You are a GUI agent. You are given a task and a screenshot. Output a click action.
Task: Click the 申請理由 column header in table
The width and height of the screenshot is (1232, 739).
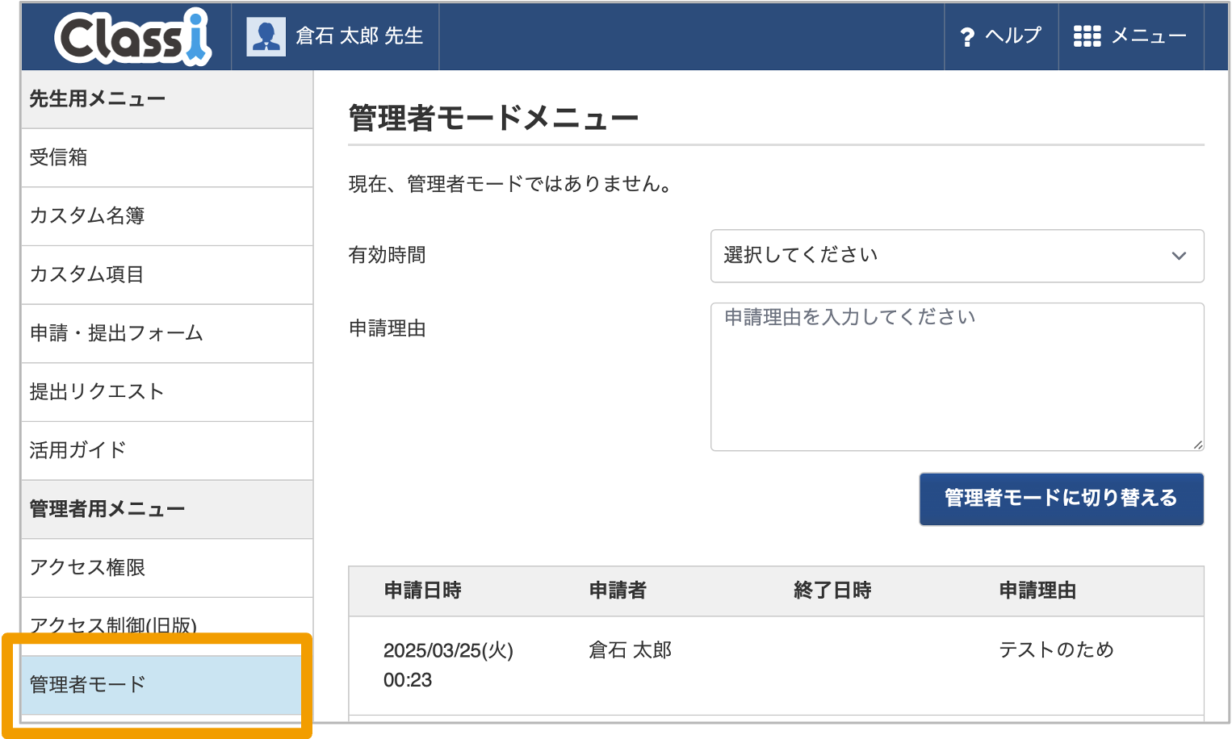coord(1037,591)
